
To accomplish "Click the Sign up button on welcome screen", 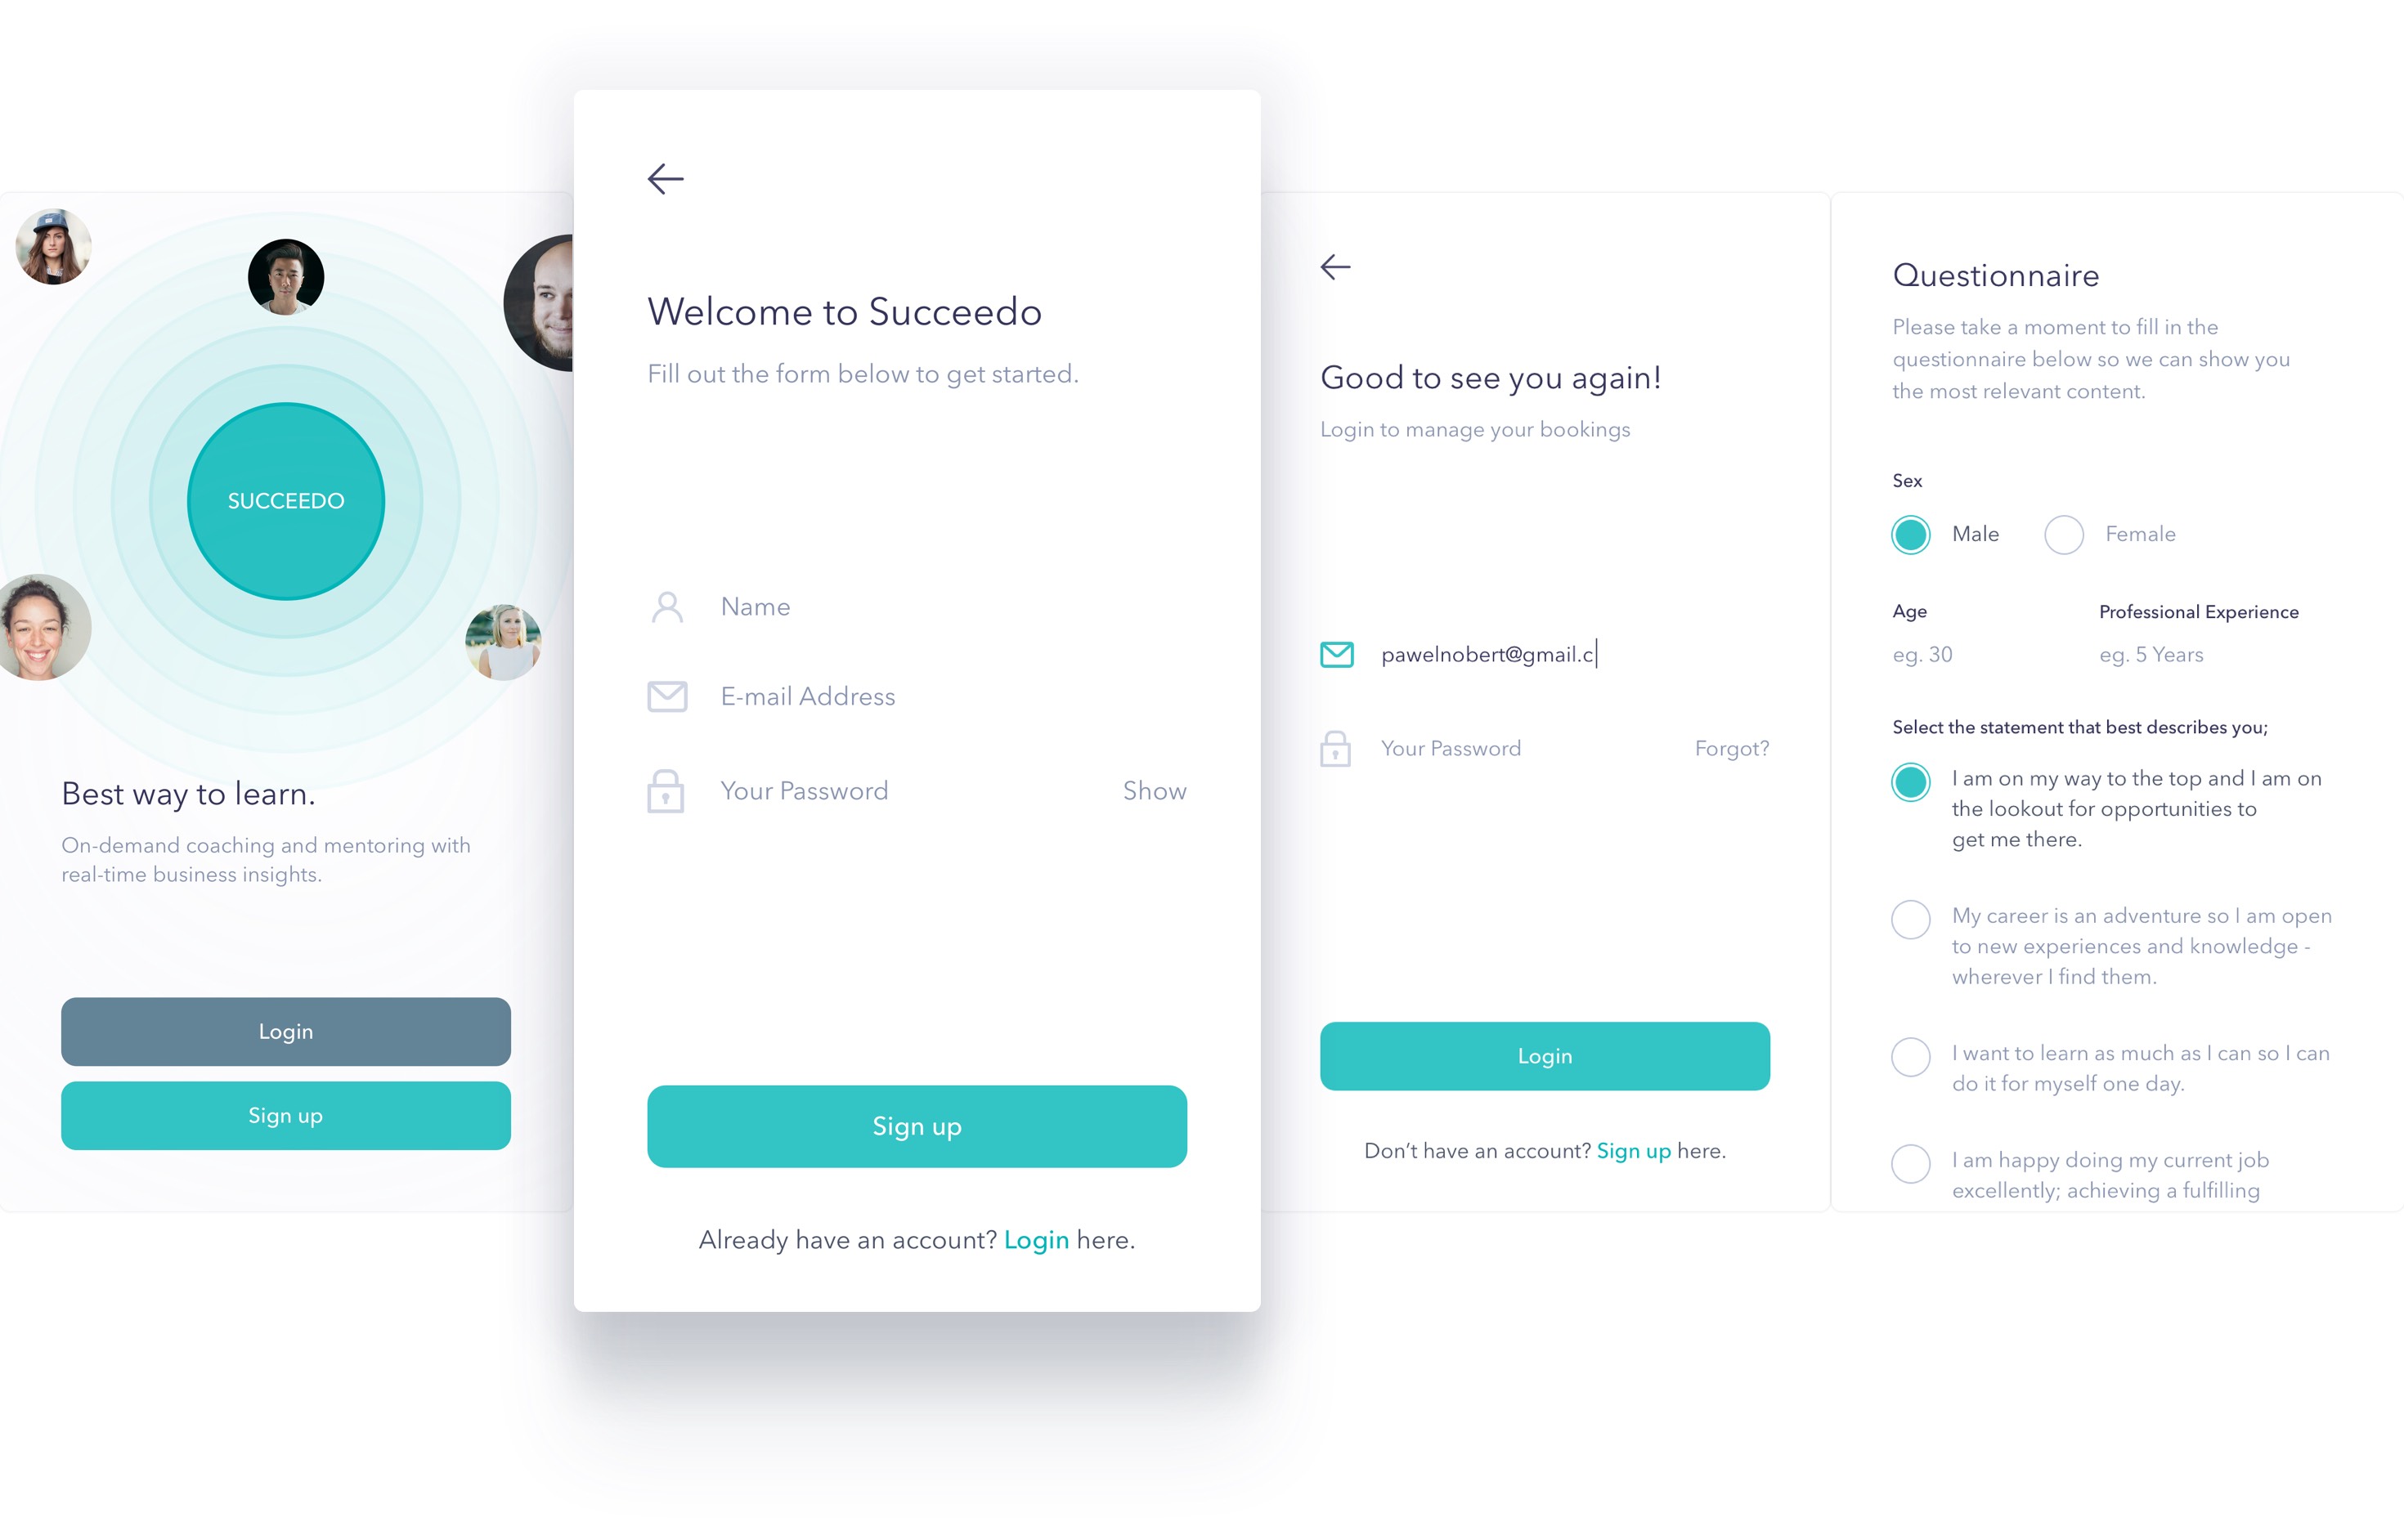I will click(917, 1125).
